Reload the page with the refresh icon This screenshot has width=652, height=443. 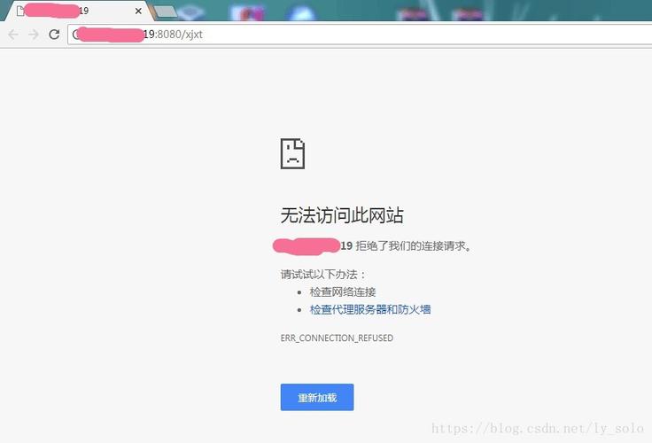point(54,34)
